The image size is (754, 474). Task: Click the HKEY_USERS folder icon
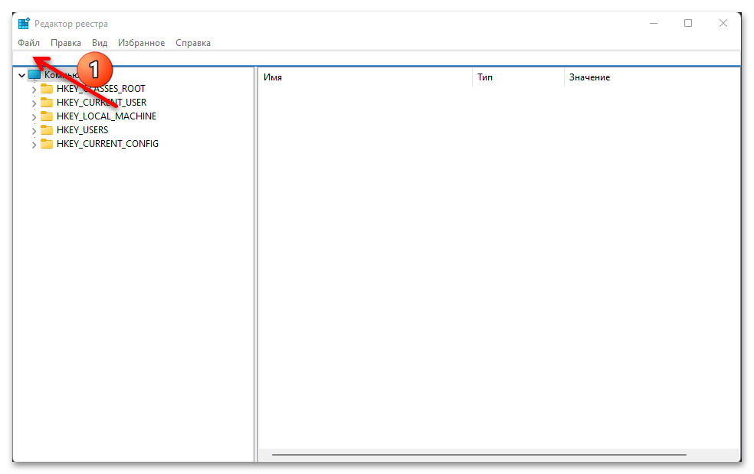tap(47, 130)
